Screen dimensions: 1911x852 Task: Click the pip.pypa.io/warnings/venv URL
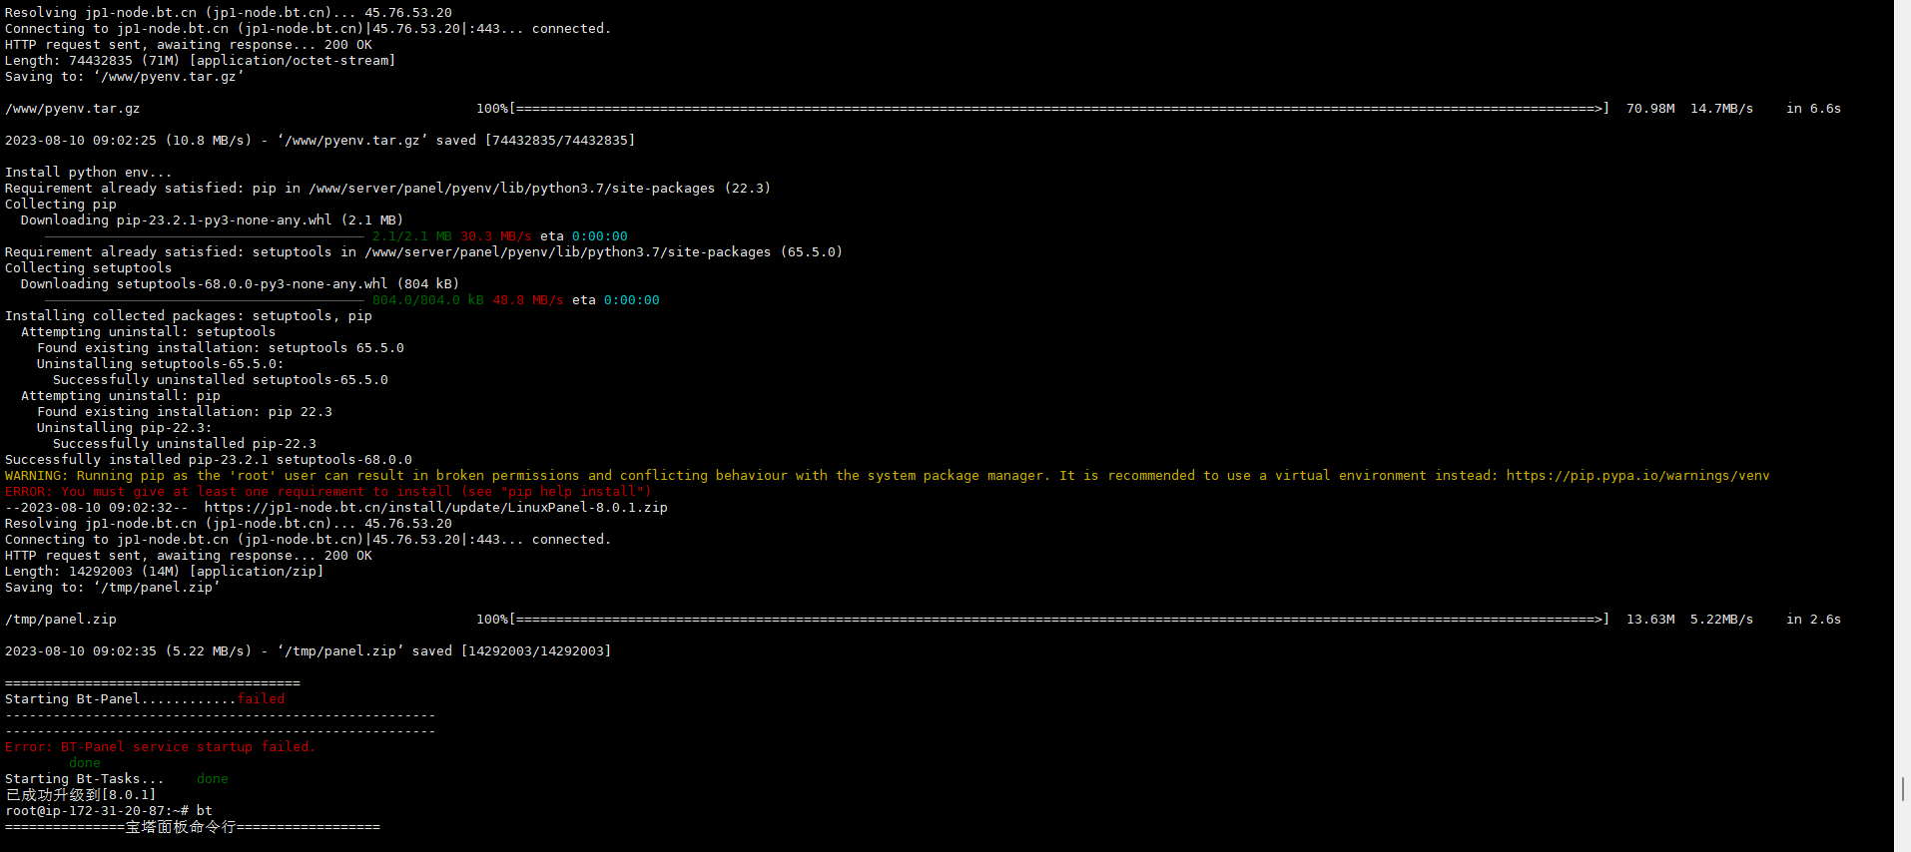(1637, 476)
